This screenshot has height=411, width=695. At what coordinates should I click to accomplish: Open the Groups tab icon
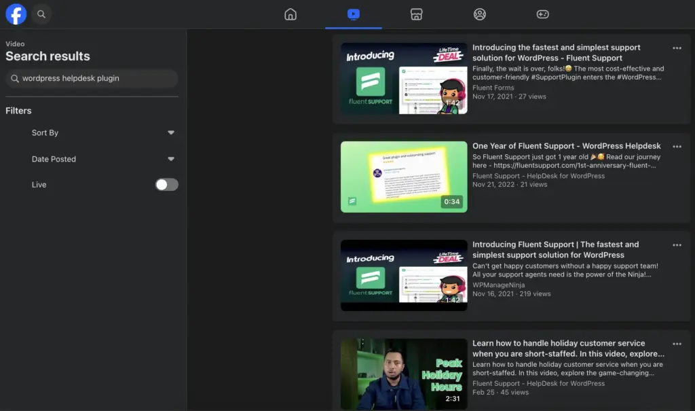(480, 14)
